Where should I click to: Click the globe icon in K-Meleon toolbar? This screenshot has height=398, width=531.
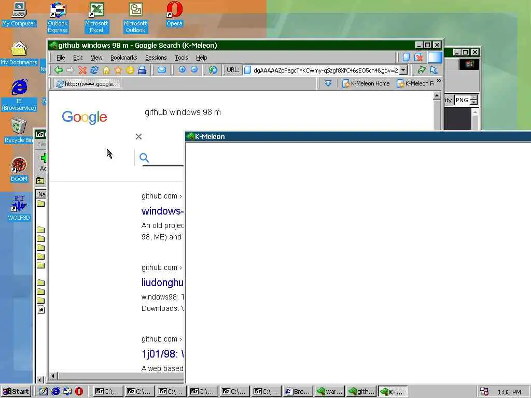[213, 70]
